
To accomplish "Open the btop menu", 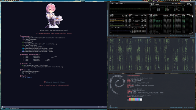I will coord(117,3).
